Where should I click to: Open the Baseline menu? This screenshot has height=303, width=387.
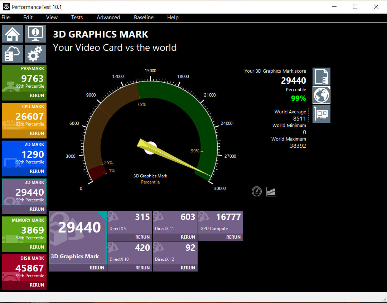(x=144, y=18)
